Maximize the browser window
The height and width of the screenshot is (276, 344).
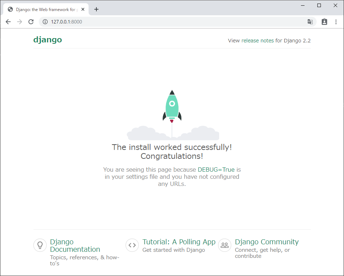(319, 5)
